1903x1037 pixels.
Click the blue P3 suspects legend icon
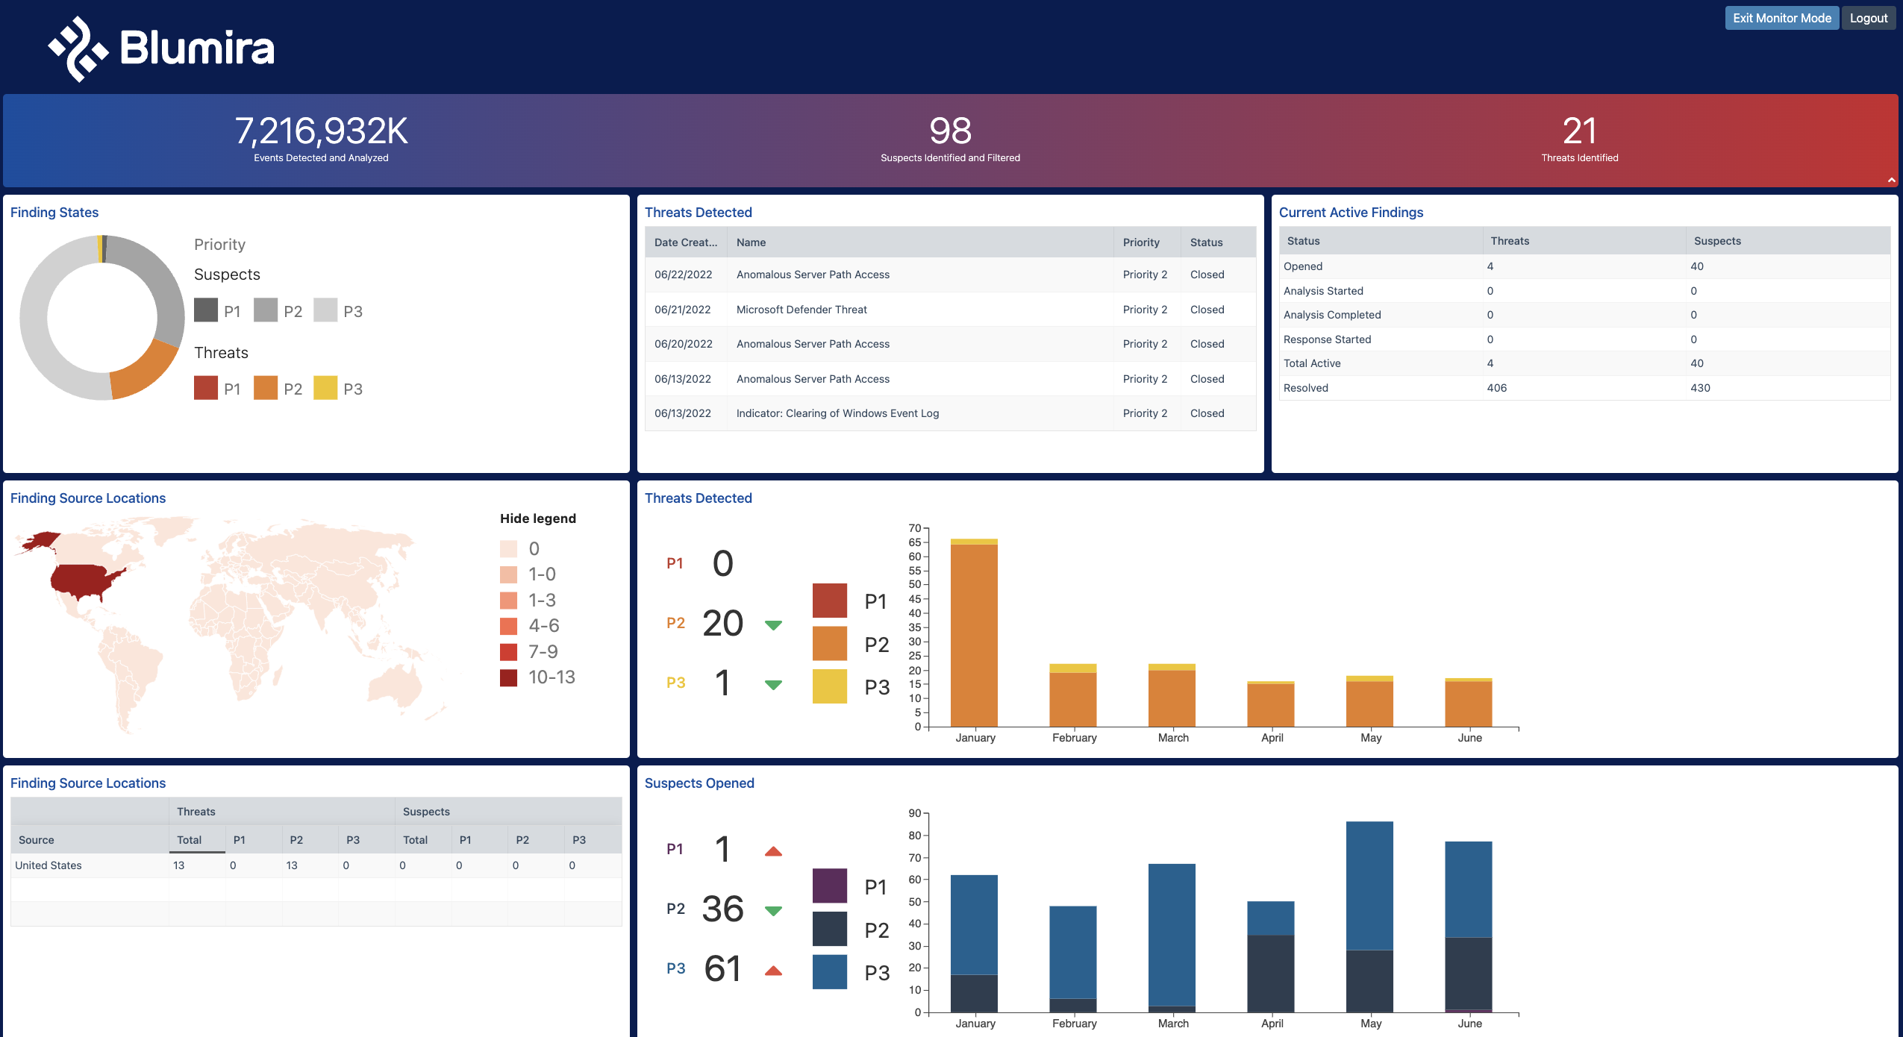pos(829,971)
